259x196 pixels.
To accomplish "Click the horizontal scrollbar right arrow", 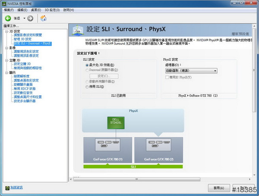I will coord(250,179).
